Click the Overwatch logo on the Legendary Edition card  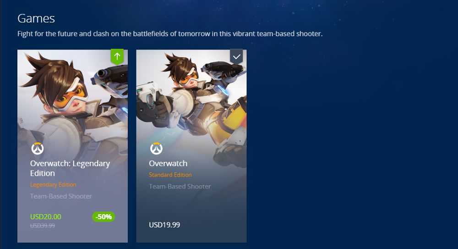tap(38, 149)
